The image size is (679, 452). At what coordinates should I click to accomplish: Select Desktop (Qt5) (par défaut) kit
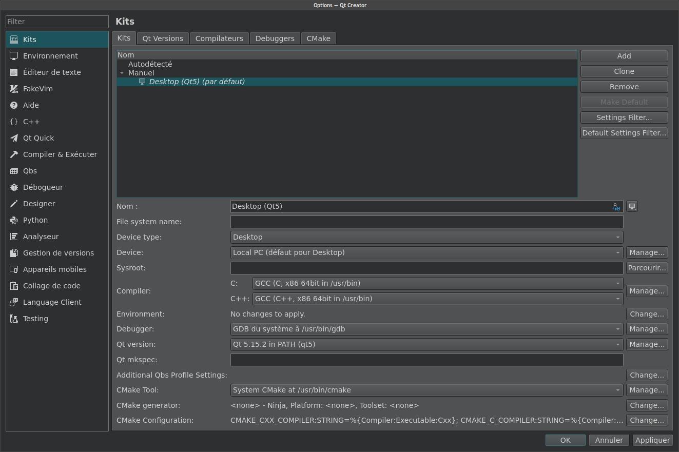coord(347,82)
